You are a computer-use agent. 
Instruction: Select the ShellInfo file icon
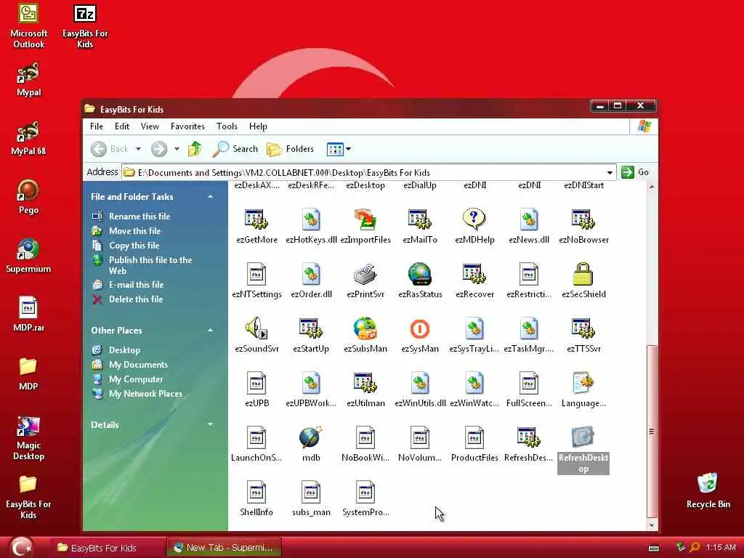pyautogui.click(x=256, y=492)
